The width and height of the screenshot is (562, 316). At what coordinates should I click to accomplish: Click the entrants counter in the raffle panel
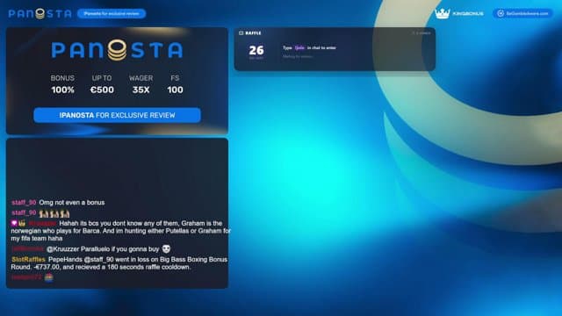tap(421, 33)
